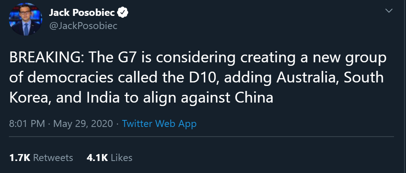406x173 pixels.
Task: Click the 8:01 PM timestamp
Action: pos(26,124)
